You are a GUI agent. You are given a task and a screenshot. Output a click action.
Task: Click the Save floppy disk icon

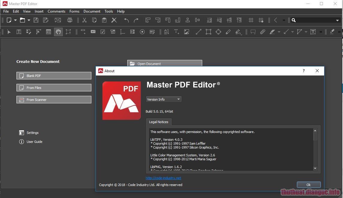(x=36, y=20)
